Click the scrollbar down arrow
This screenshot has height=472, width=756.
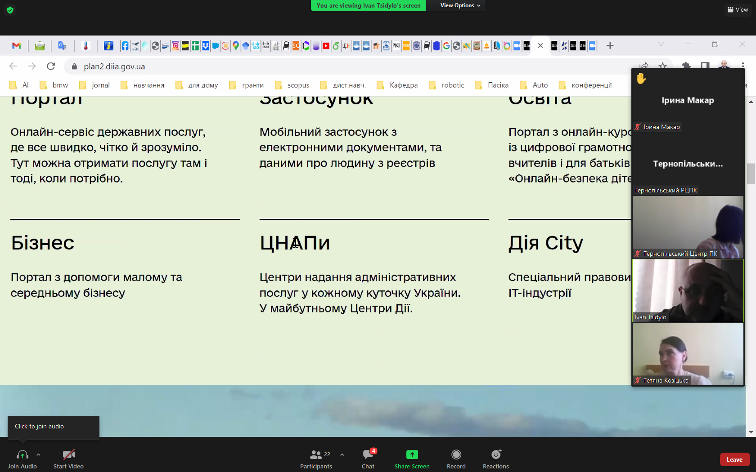click(x=751, y=432)
